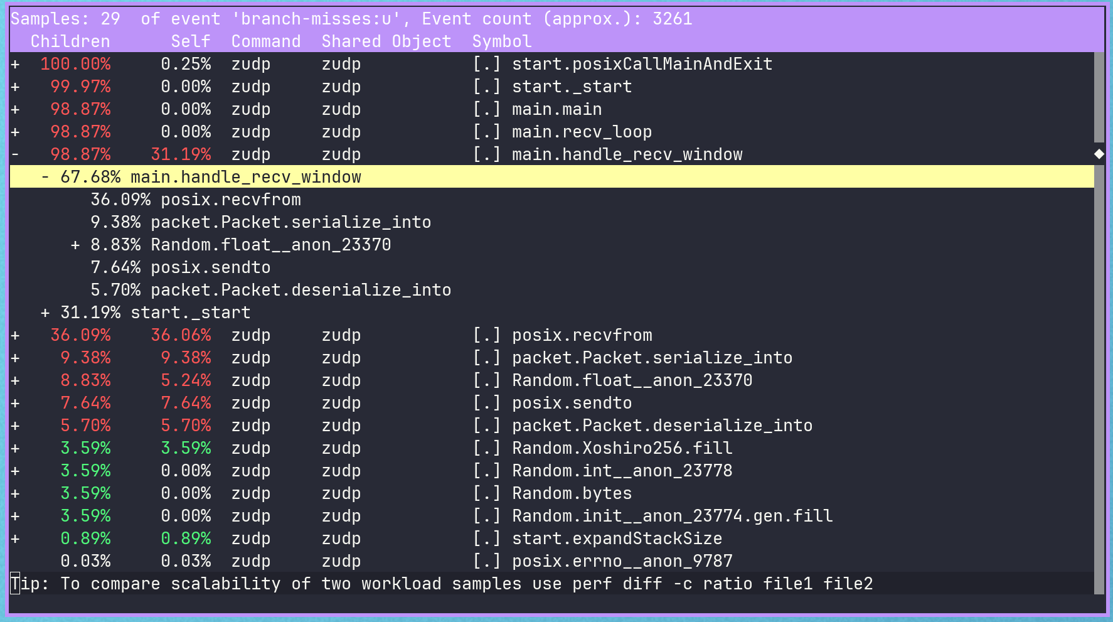This screenshot has height=622, width=1113.
Task: Expand the start.posixCallMainAndExit row plus sign
Action: [15, 64]
